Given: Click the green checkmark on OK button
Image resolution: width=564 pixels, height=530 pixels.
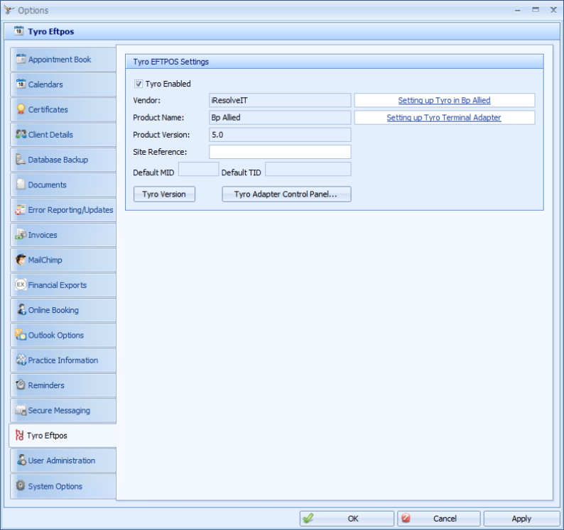Looking at the screenshot, I should 308,518.
